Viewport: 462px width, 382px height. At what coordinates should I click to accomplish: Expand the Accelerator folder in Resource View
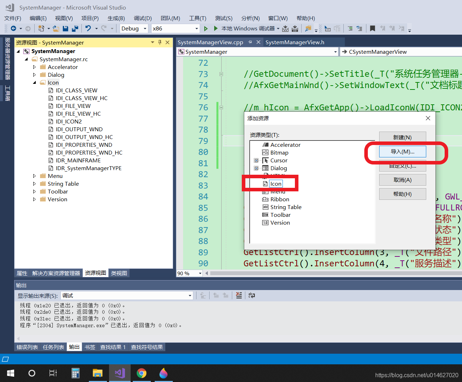click(x=34, y=67)
